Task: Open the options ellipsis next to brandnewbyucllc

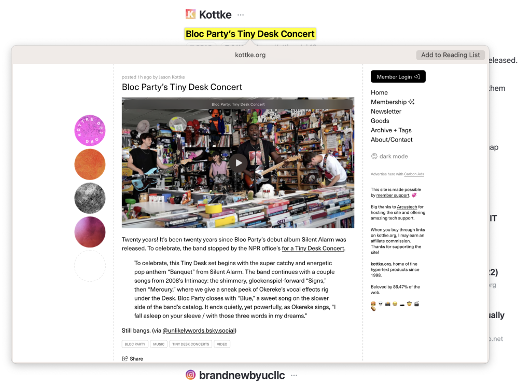Action: tap(294, 375)
